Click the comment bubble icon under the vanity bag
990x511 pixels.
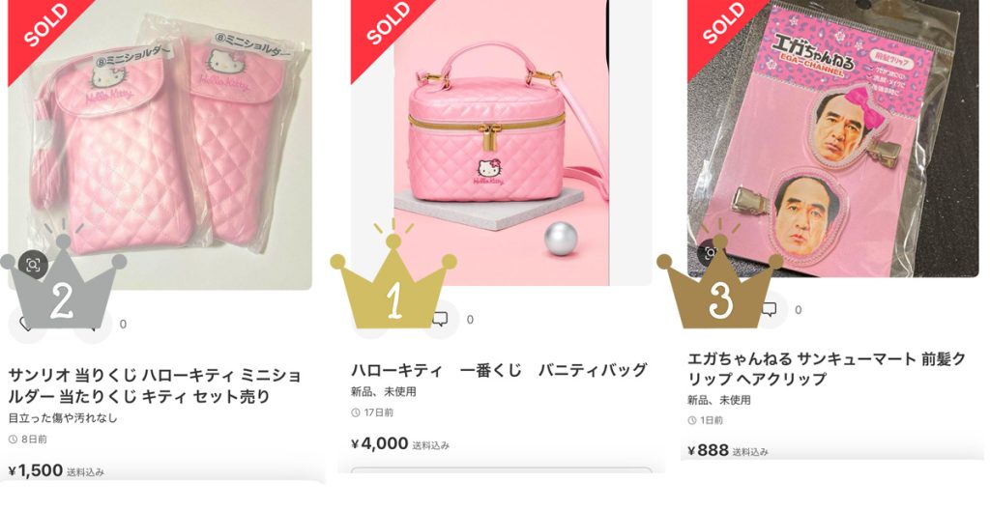click(440, 319)
